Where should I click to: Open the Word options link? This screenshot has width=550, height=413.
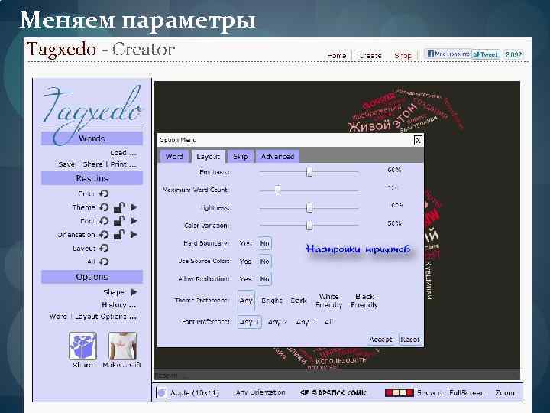(58, 317)
